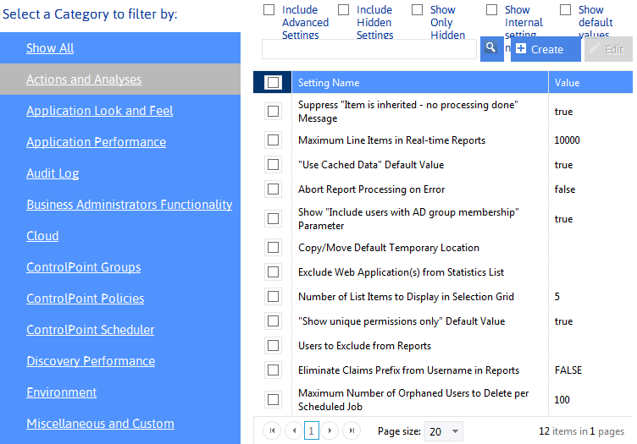Enable Include Advanced Settings checkbox
The image size is (637, 444).
(x=269, y=10)
